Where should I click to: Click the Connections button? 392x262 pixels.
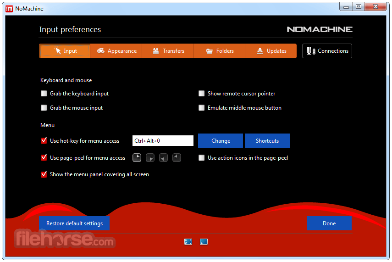pos(327,51)
